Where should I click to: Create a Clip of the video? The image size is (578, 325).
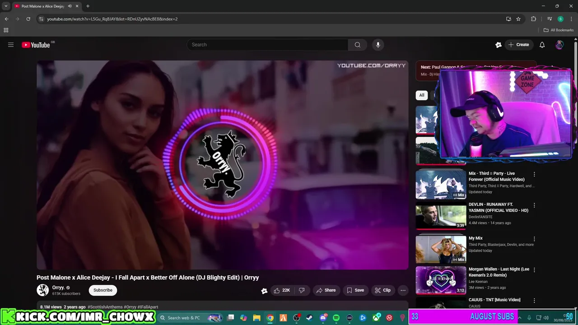click(x=383, y=290)
